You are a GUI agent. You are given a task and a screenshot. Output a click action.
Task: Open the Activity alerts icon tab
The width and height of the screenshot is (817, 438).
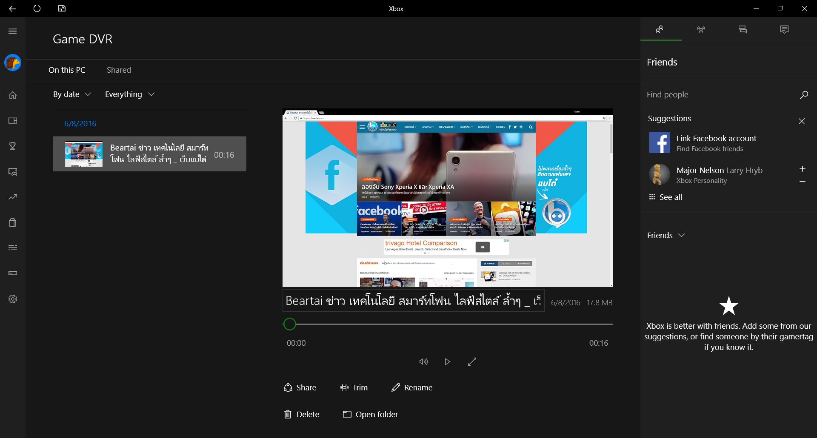[x=784, y=29]
